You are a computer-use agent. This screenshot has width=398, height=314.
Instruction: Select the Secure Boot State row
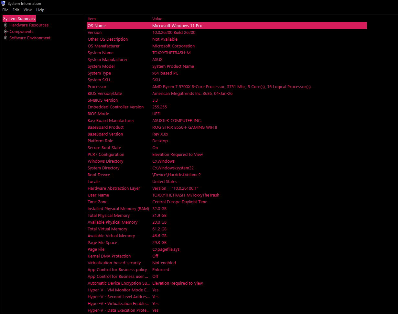227,148
